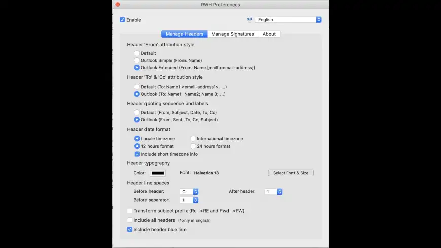Switch to the Manage Signatures tab
This screenshot has width=441, height=248.
[233, 34]
